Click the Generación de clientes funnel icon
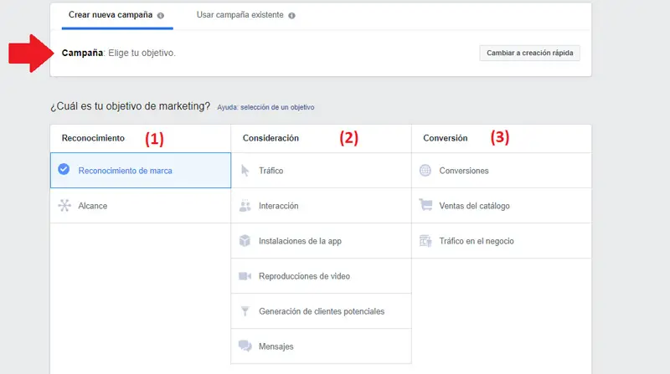670x374 pixels. pyautogui.click(x=245, y=311)
